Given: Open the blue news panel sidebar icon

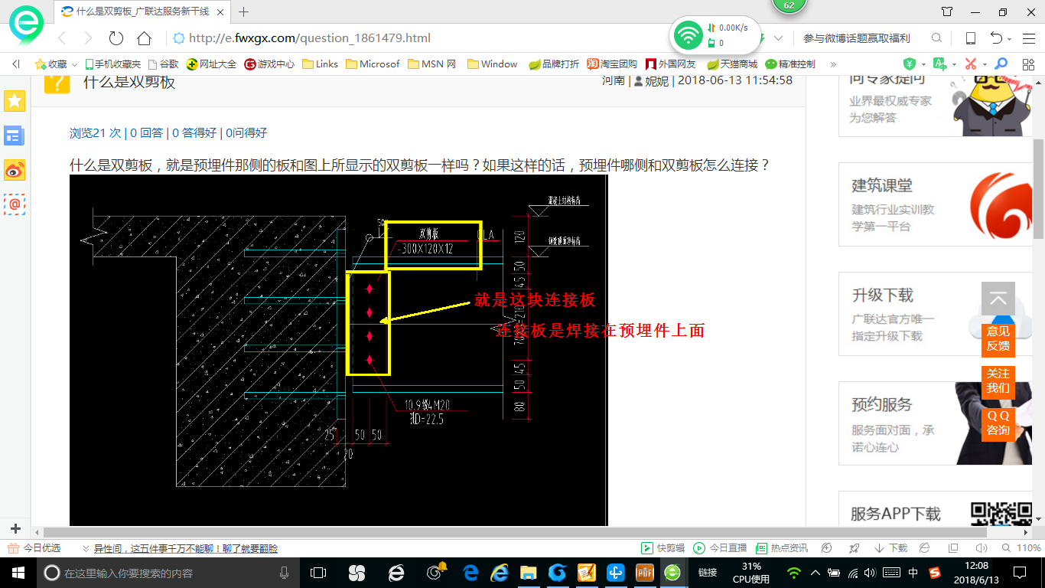Looking at the screenshot, I should coord(15,136).
